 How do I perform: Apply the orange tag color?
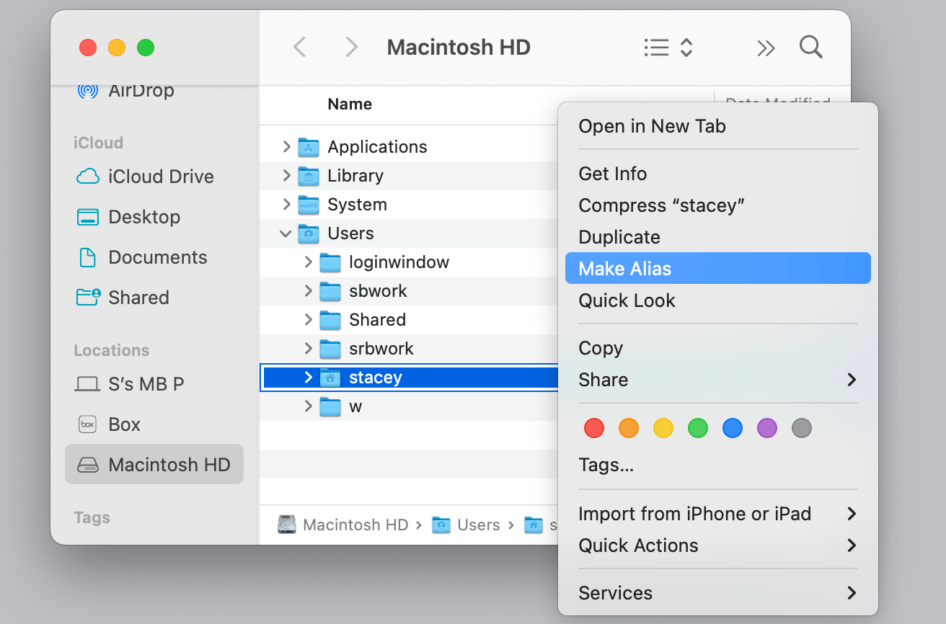click(x=629, y=428)
